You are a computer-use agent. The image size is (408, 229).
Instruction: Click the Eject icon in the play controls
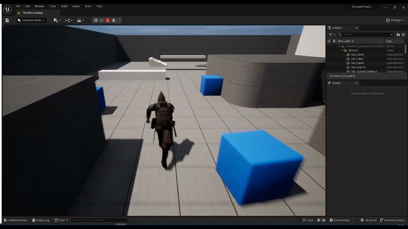coord(114,20)
